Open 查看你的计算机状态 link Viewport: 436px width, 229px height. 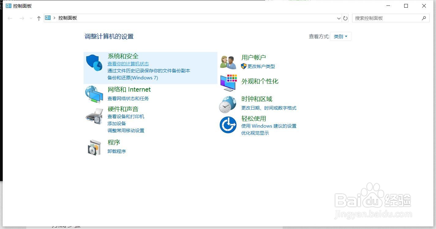128,64
